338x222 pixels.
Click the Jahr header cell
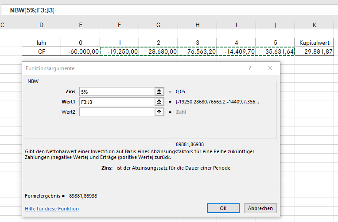(x=41, y=43)
